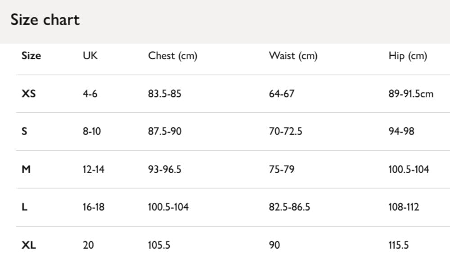Image resolution: width=450 pixels, height=263 pixels.
Task: Click waist measurement 64-67 cell
Action: [x=282, y=94]
